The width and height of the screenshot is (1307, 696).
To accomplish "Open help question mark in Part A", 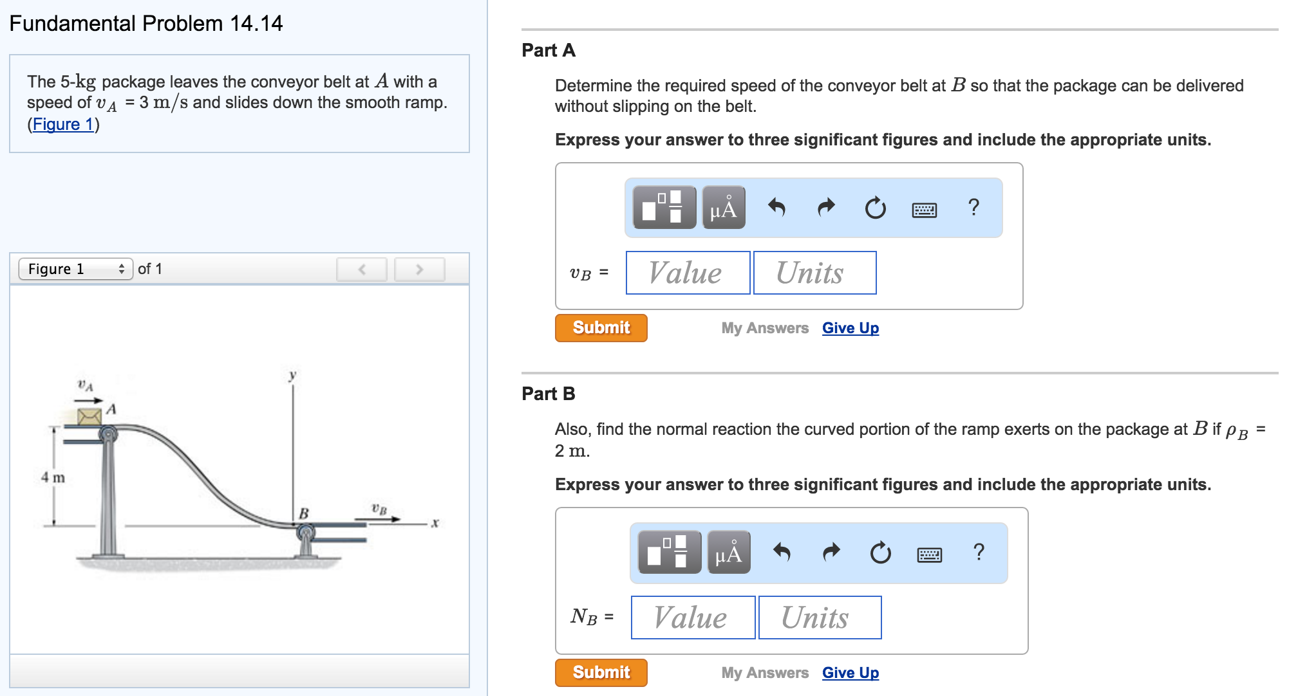I will 973,207.
